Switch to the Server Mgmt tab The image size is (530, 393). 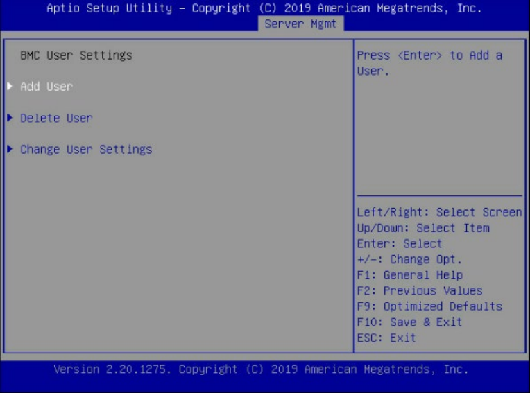[300, 24]
